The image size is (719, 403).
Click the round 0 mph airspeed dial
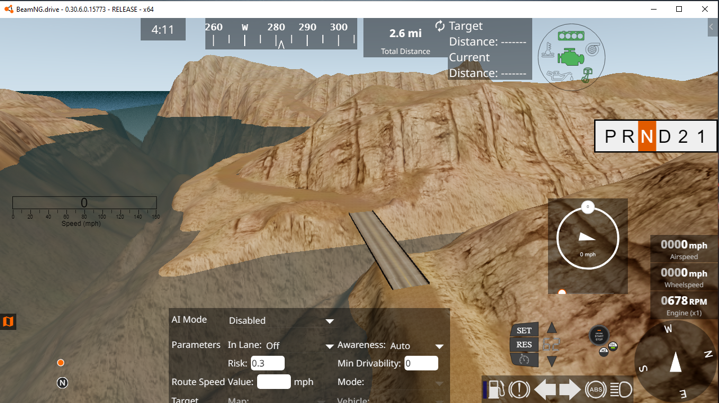tap(587, 238)
